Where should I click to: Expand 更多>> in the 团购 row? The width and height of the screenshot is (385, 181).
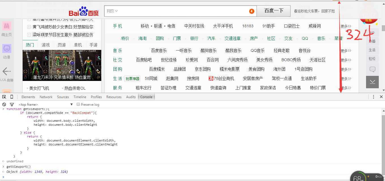click(x=346, y=69)
